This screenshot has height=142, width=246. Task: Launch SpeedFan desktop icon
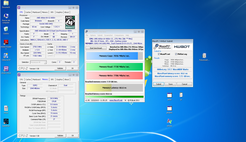(6, 123)
